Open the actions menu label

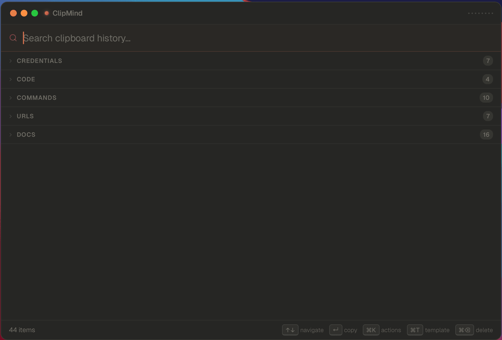click(x=391, y=330)
